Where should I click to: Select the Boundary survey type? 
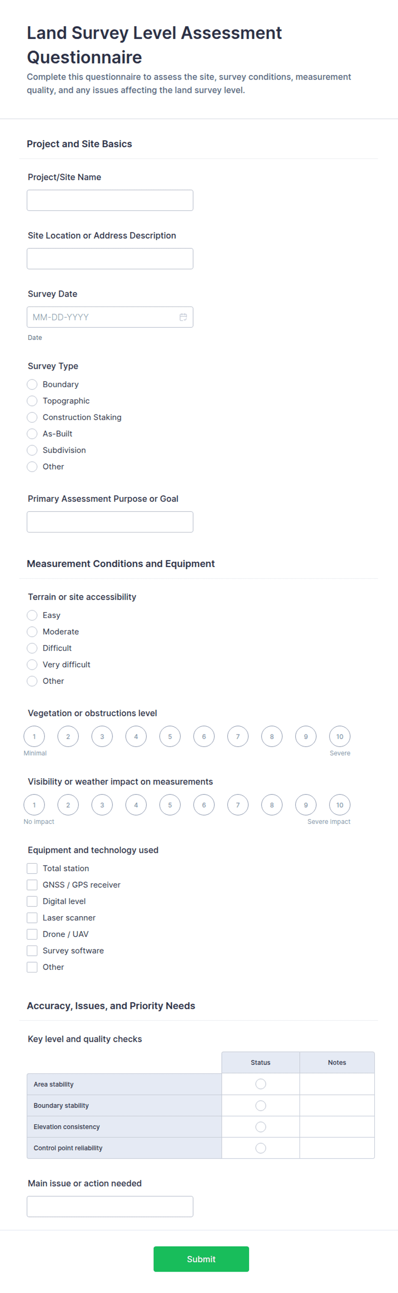tap(32, 384)
